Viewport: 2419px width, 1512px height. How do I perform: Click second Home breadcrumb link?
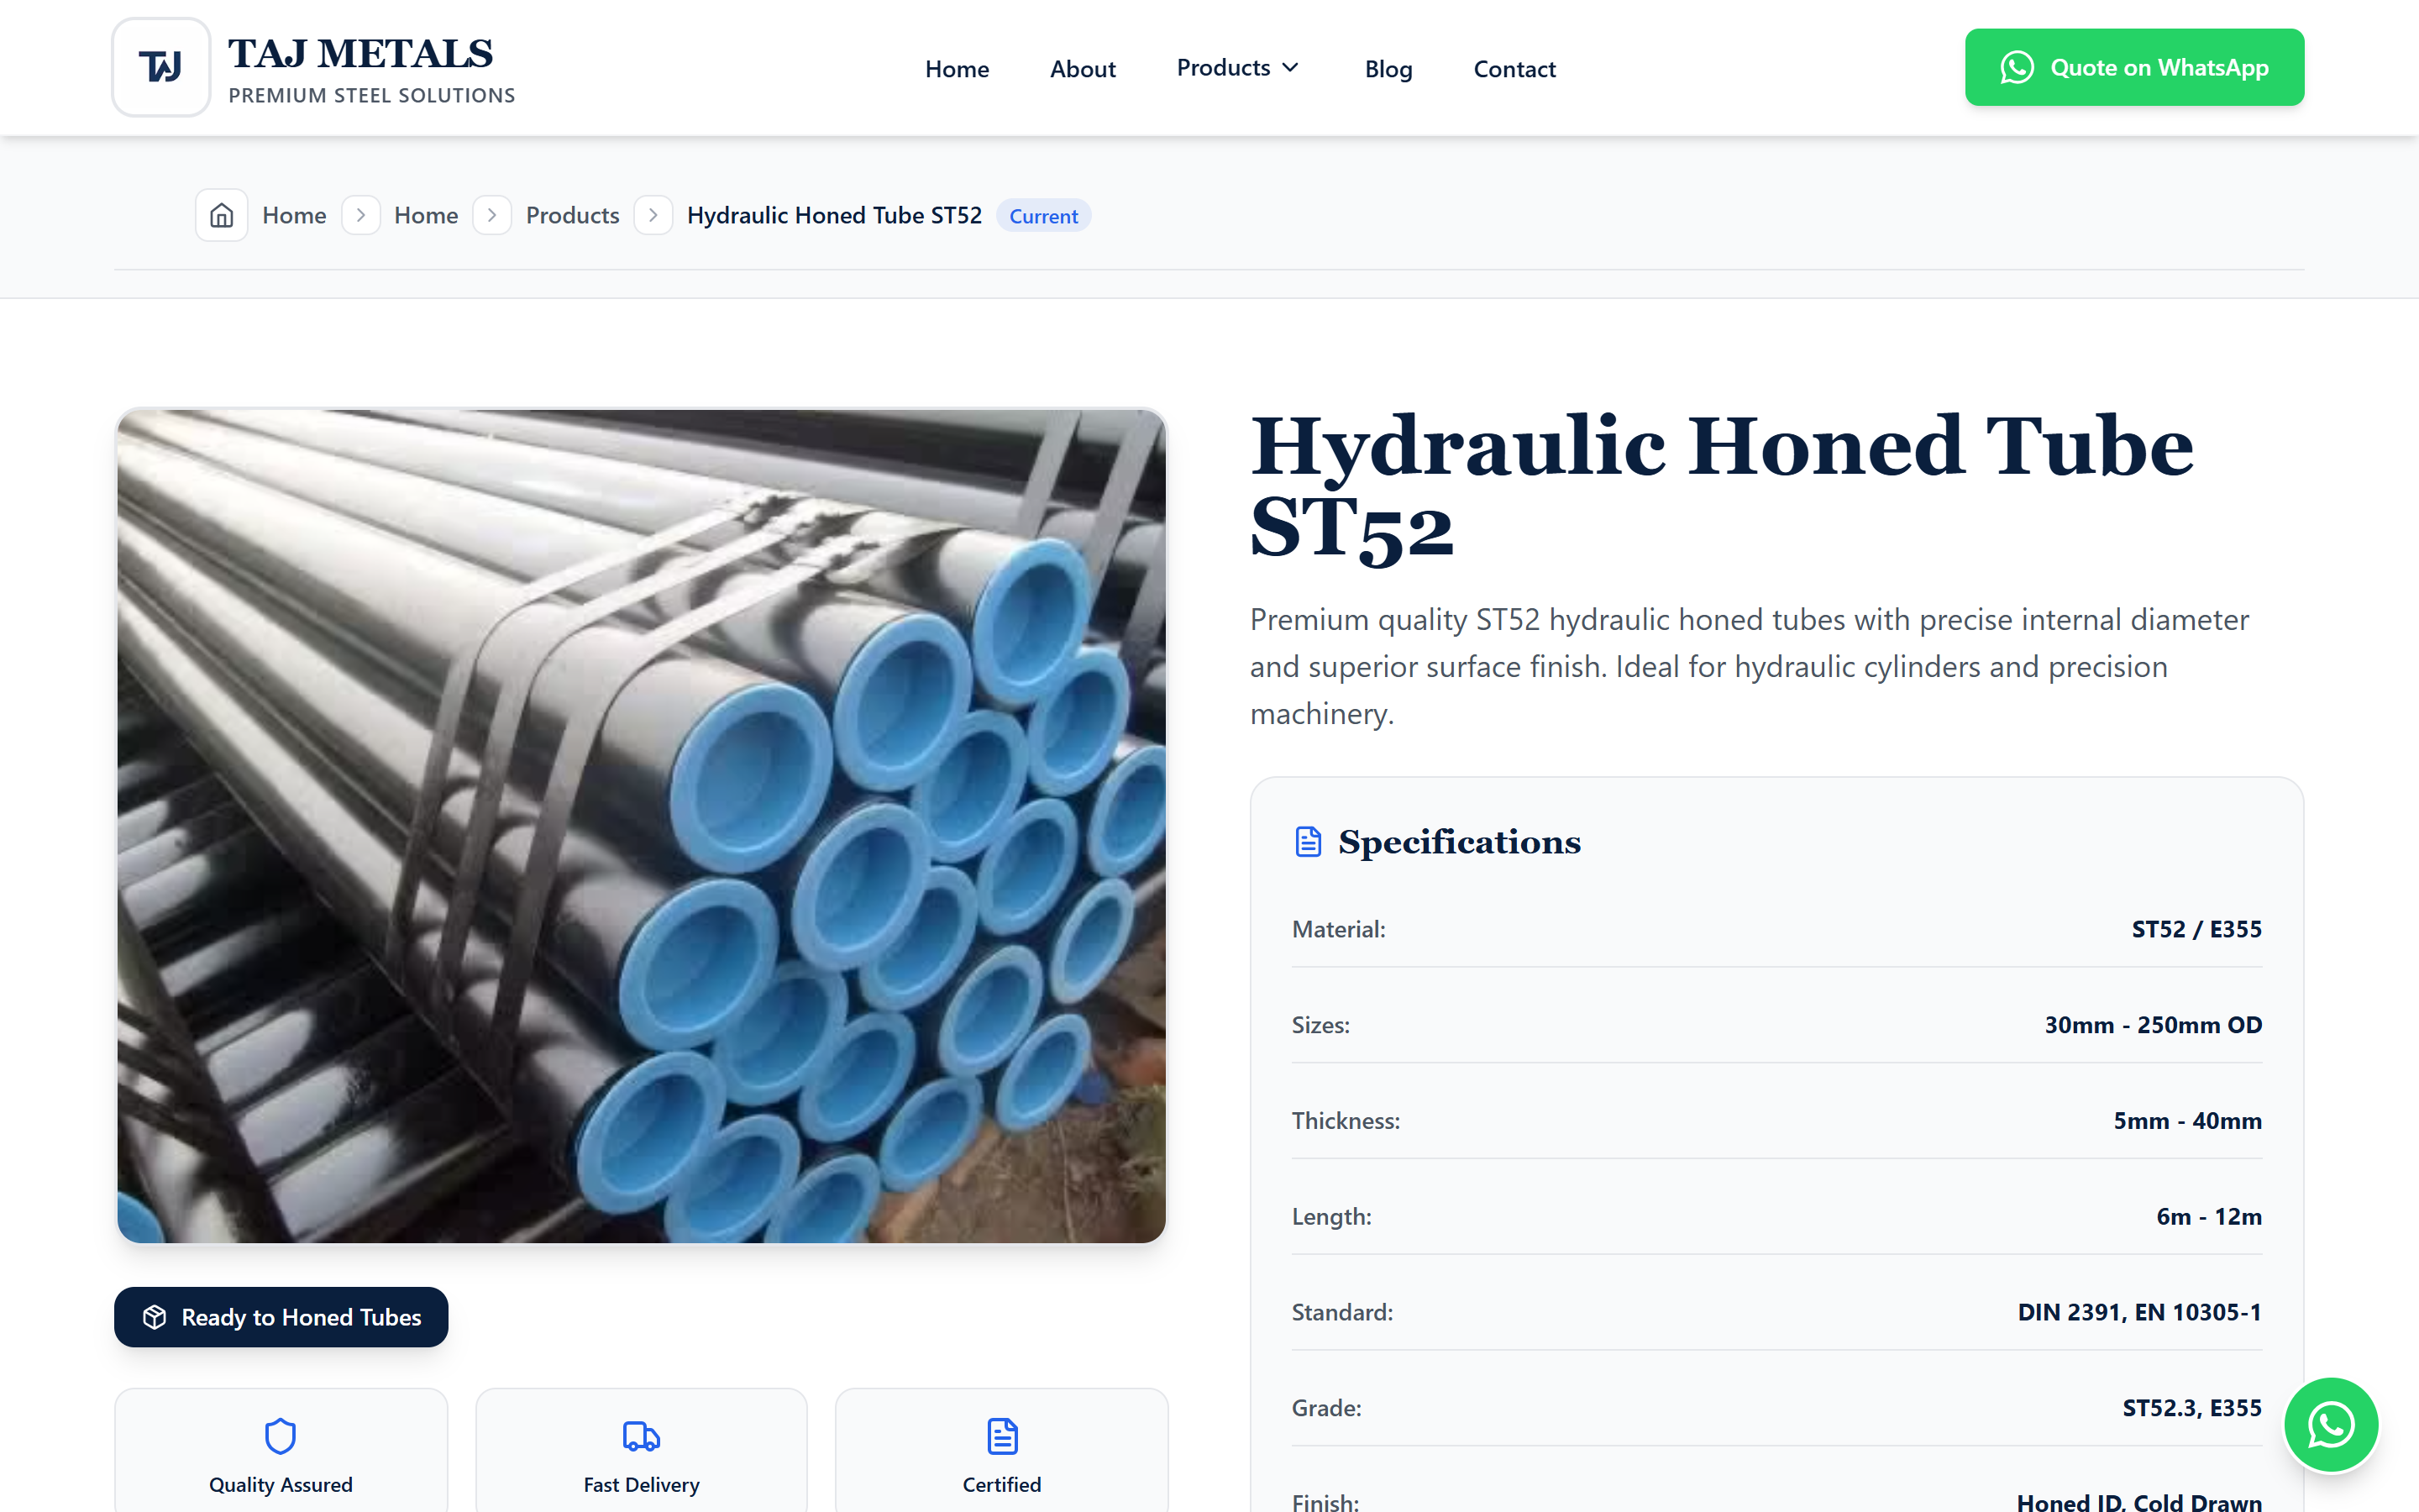click(x=426, y=216)
